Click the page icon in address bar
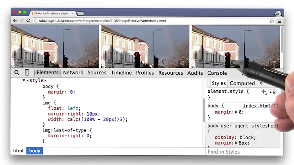This screenshot has width=294, height=165. (x=36, y=21)
